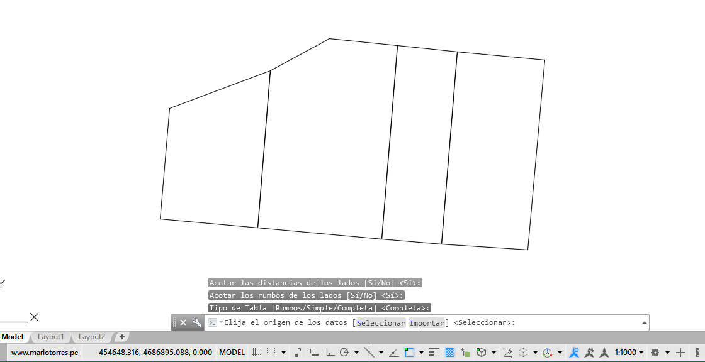Choose the Importar command option
Viewport: 705px width, 362px height.
click(427, 322)
